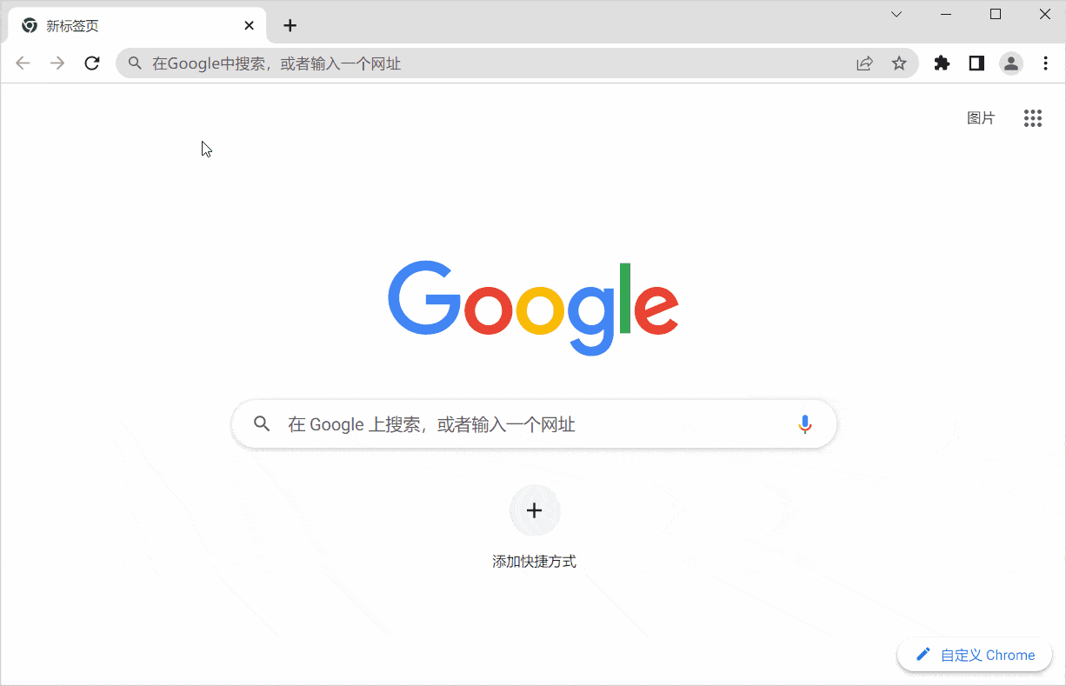Go back using the back arrow
Screen dimensions: 1066x686
click(x=23, y=63)
